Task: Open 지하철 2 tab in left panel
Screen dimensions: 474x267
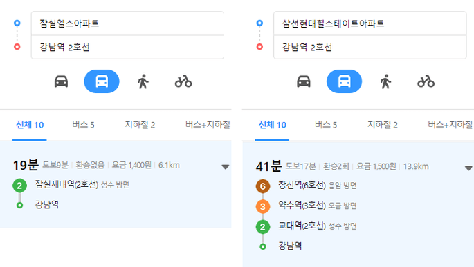Action: pos(140,125)
